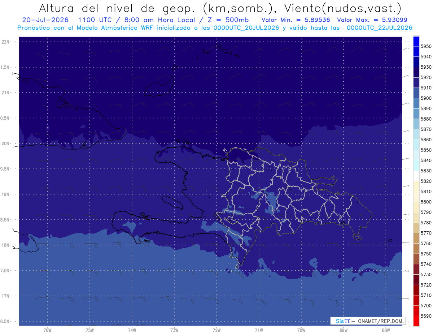The height and width of the screenshot is (335, 433).
Task: Select the colorbar swatch between 5900 and 5910
Action: click(416, 93)
